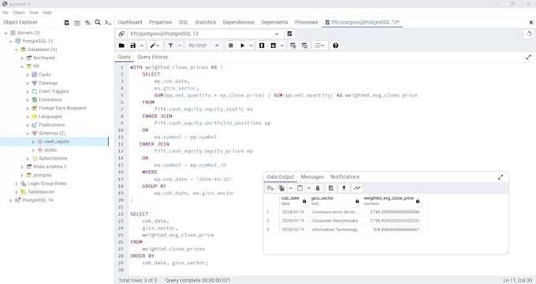Download results as file

(344, 188)
